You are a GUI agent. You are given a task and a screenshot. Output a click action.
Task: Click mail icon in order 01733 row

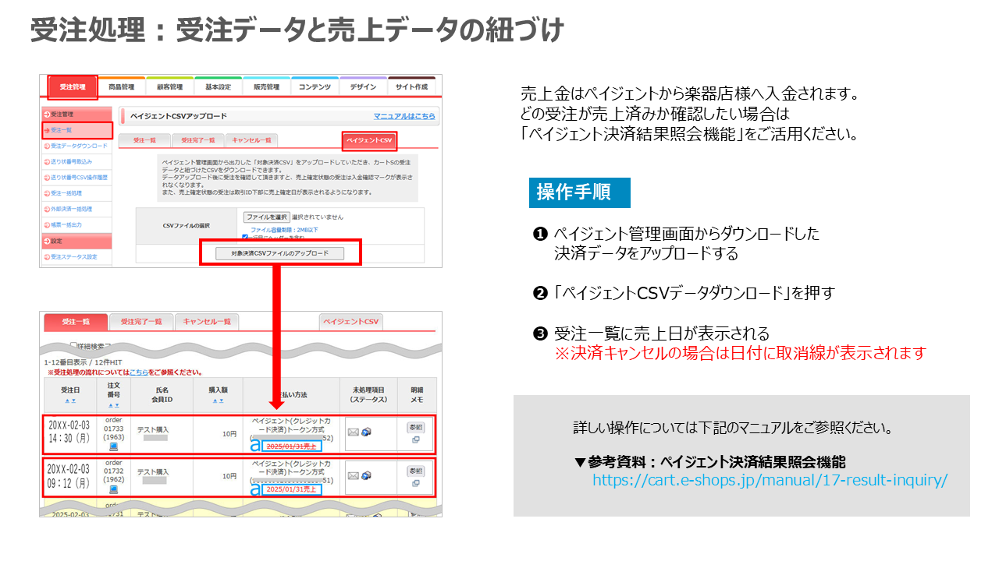coord(353,432)
